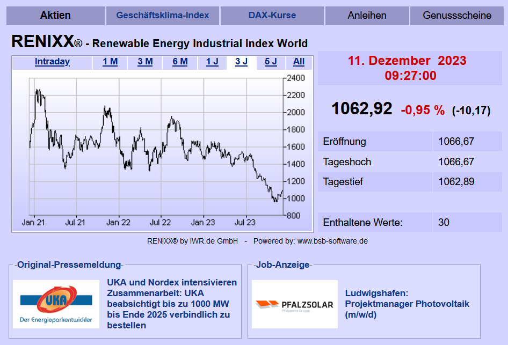The height and width of the screenshot is (345, 508).
Task: Click the UKA logo thumbnail
Action: click(56, 304)
